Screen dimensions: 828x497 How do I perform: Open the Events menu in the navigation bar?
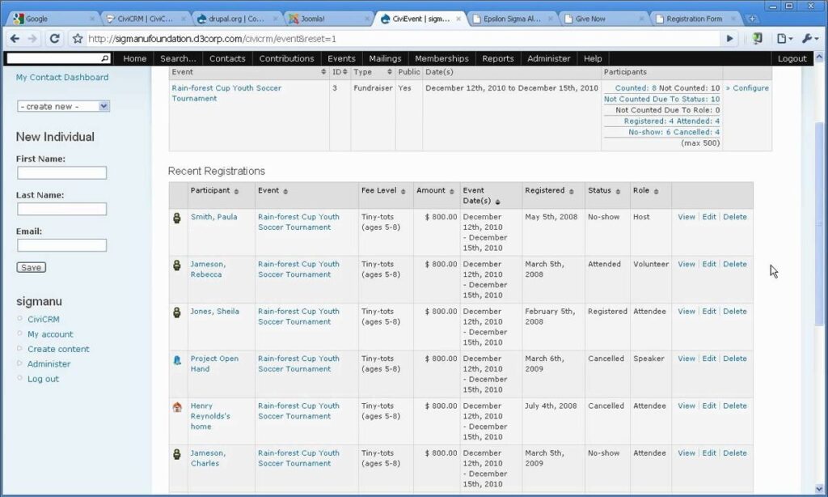pos(341,58)
